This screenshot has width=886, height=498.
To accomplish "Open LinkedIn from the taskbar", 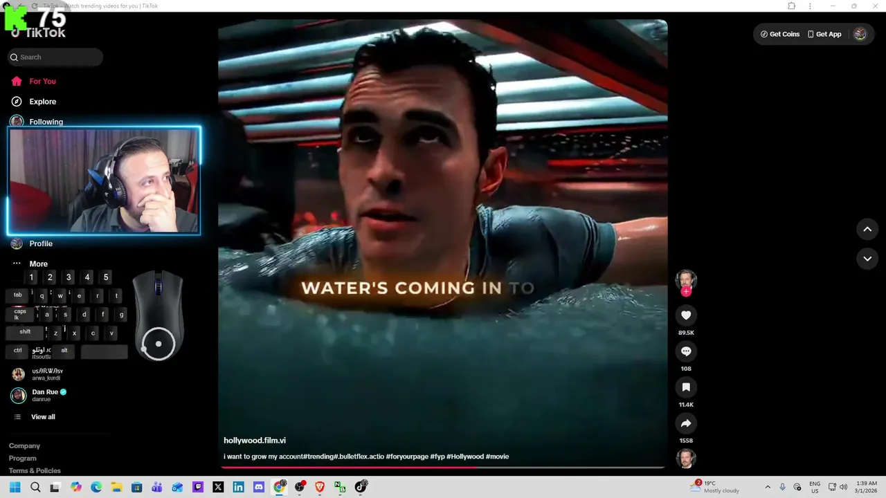I will (x=238, y=487).
